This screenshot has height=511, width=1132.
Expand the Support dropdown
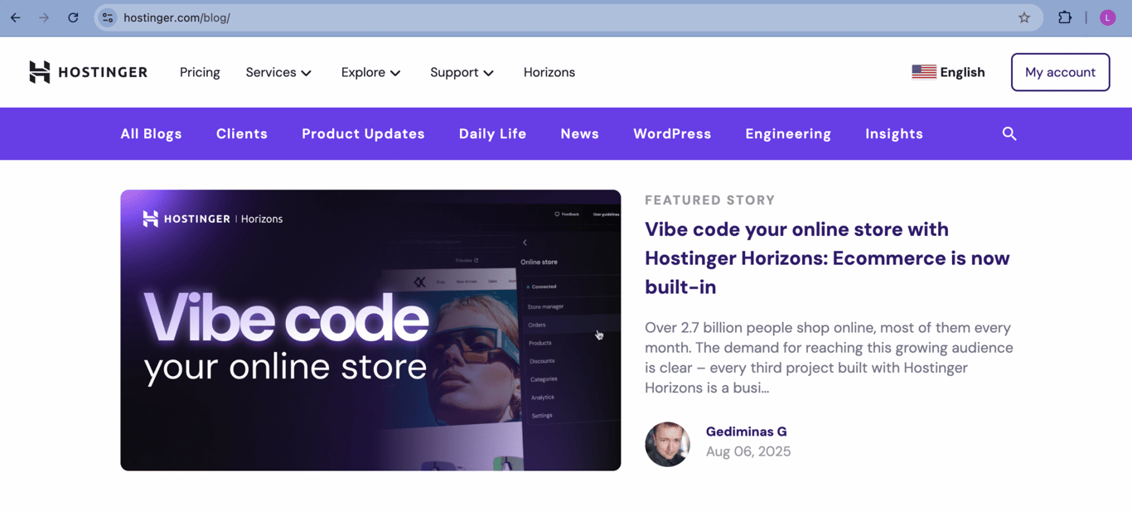(462, 72)
